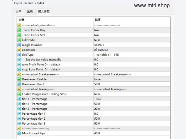This screenshot has height=139, width=186.
Task: Click the Trade Order Buy boolean icon
Action: click(19, 30)
